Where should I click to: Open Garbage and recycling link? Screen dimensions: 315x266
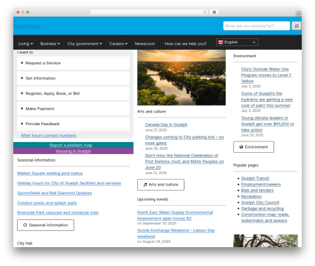click(x=262, y=209)
